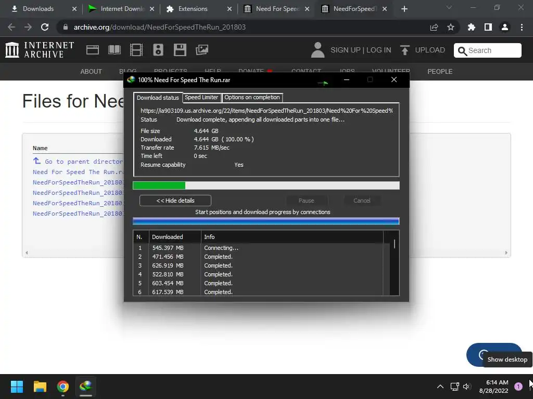
Task: Open network icon in system tray
Action: [454, 387]
